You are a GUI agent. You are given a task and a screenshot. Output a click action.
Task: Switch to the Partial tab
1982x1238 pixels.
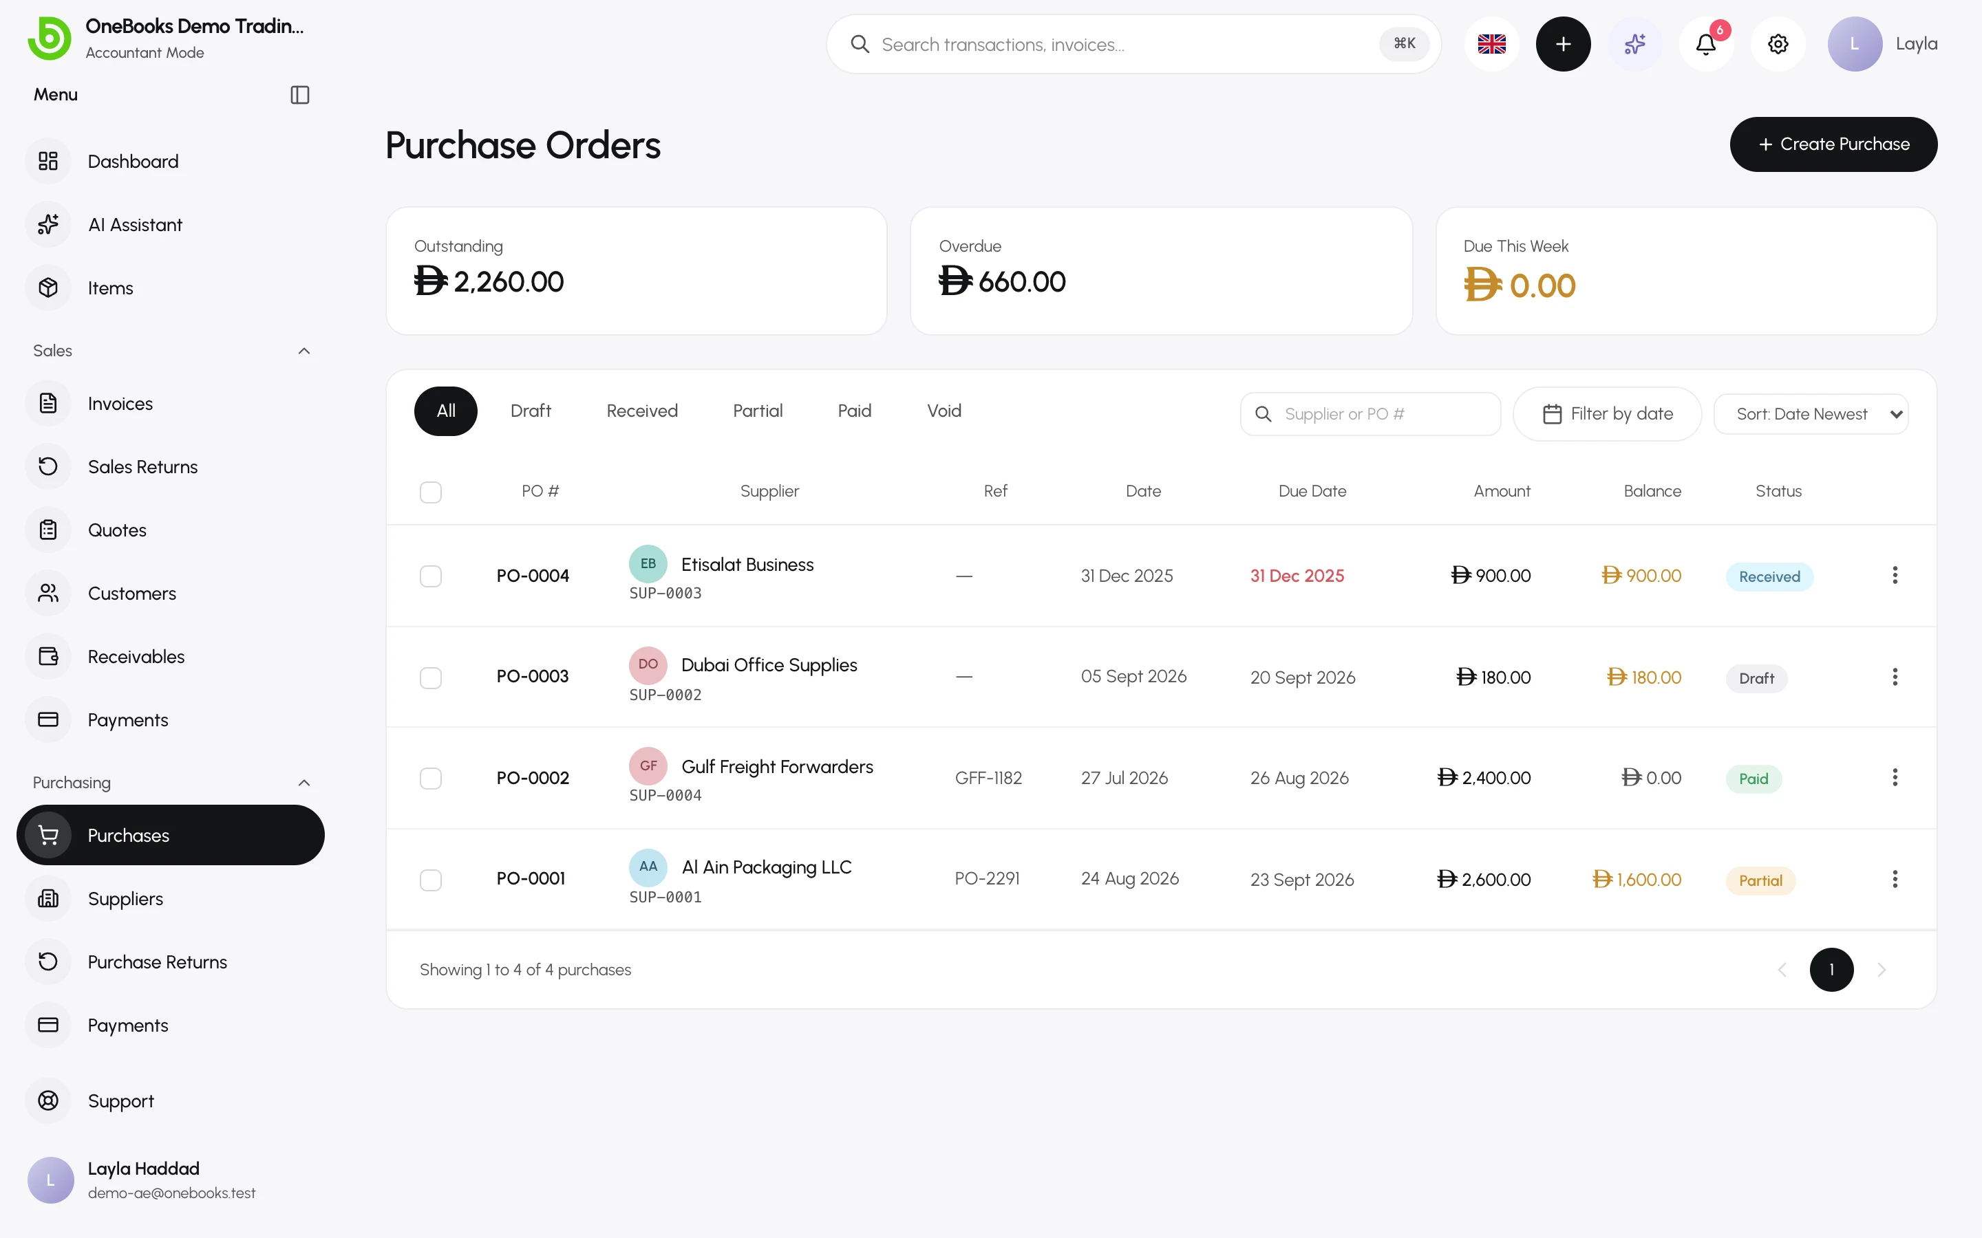click(758, 411)
